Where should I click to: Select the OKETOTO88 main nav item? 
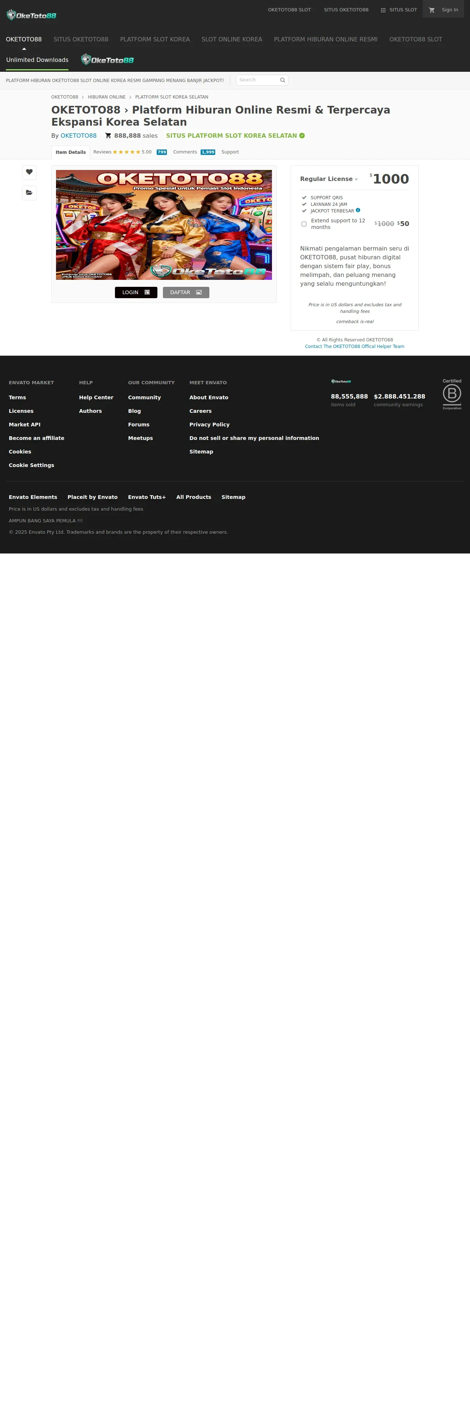[x=23, y=40]
